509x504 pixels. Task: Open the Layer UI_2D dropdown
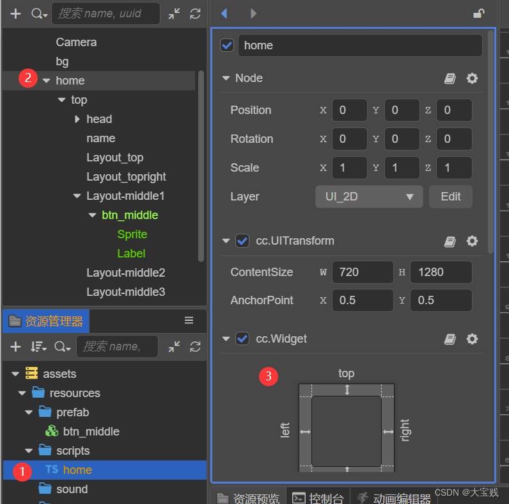click(x=369, y=197)
